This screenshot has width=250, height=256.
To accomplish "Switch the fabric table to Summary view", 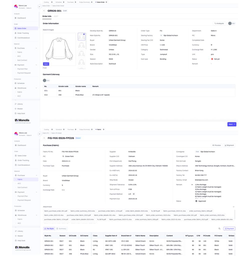I will pyautogui.click(x=61, y=229).
